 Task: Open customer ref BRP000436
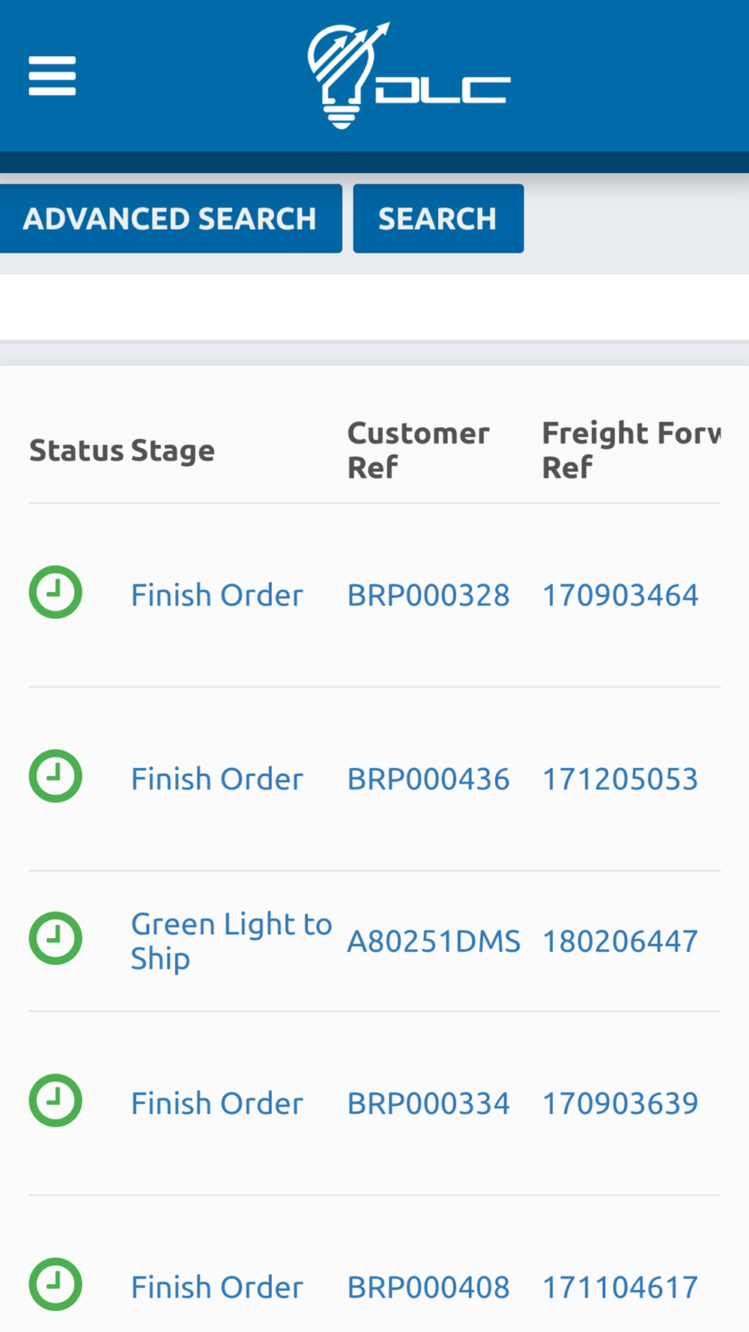coord(428,779)
